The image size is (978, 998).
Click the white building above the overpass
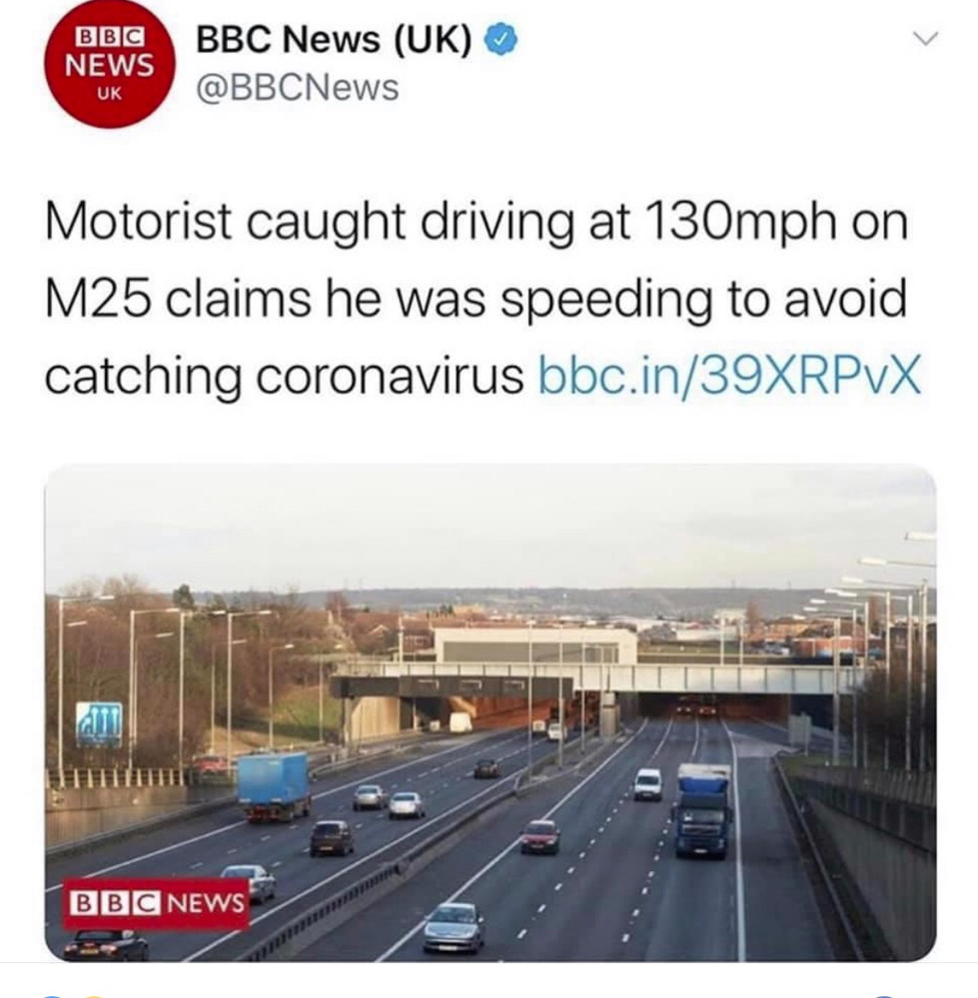click(x=534, y=645)
